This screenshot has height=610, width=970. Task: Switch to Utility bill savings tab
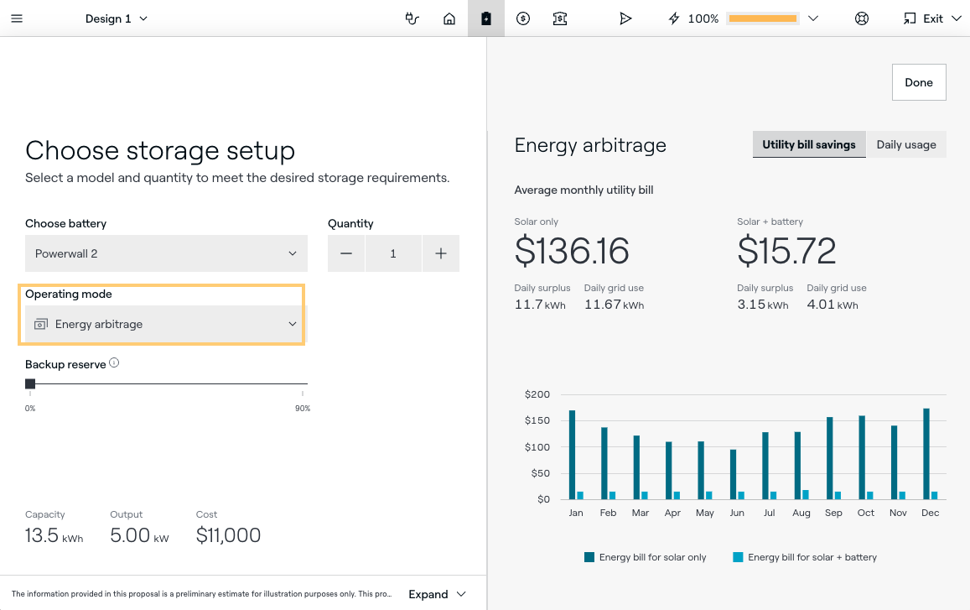808,144
